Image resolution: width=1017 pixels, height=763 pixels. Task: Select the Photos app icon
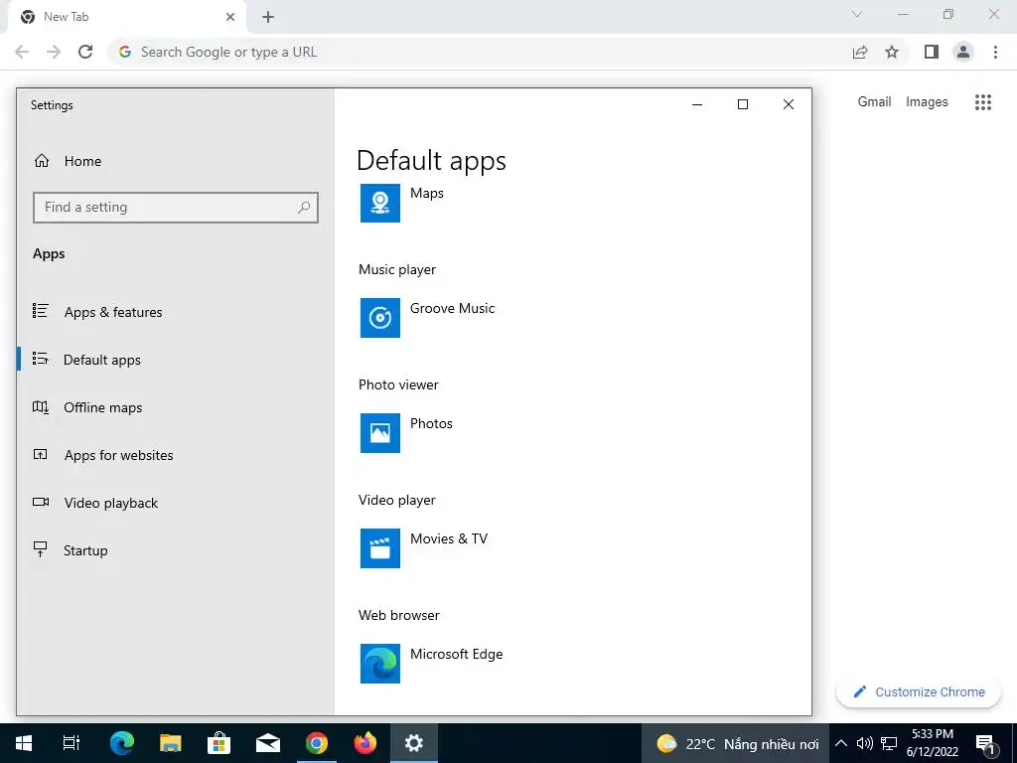[x=380, y=433]
